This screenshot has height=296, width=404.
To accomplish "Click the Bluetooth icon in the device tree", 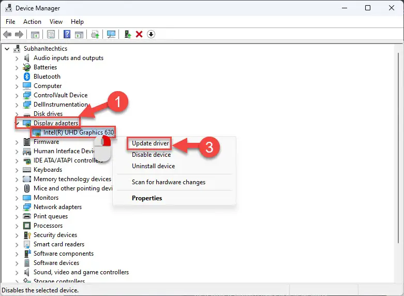I will click(x=27, y=77).
